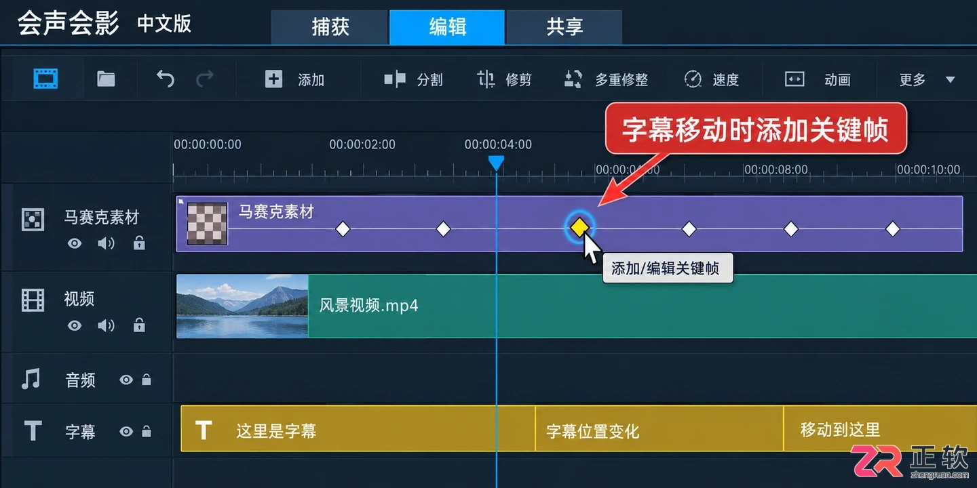Select second keyframe on 马赛克素材 clip

click(443, 229)
